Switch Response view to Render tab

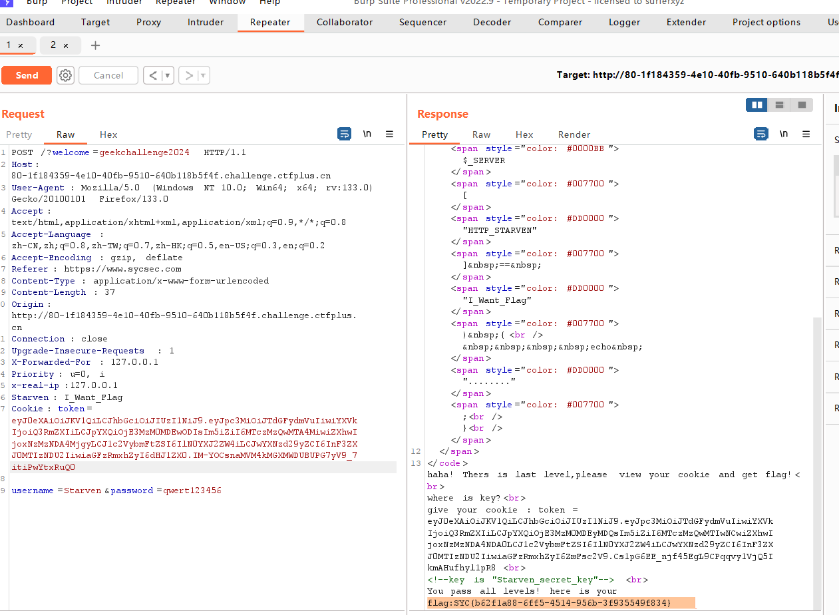tap(574, 134)
